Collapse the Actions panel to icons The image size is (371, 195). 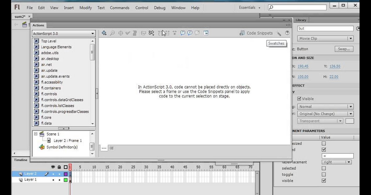click(x=284, y=20)
